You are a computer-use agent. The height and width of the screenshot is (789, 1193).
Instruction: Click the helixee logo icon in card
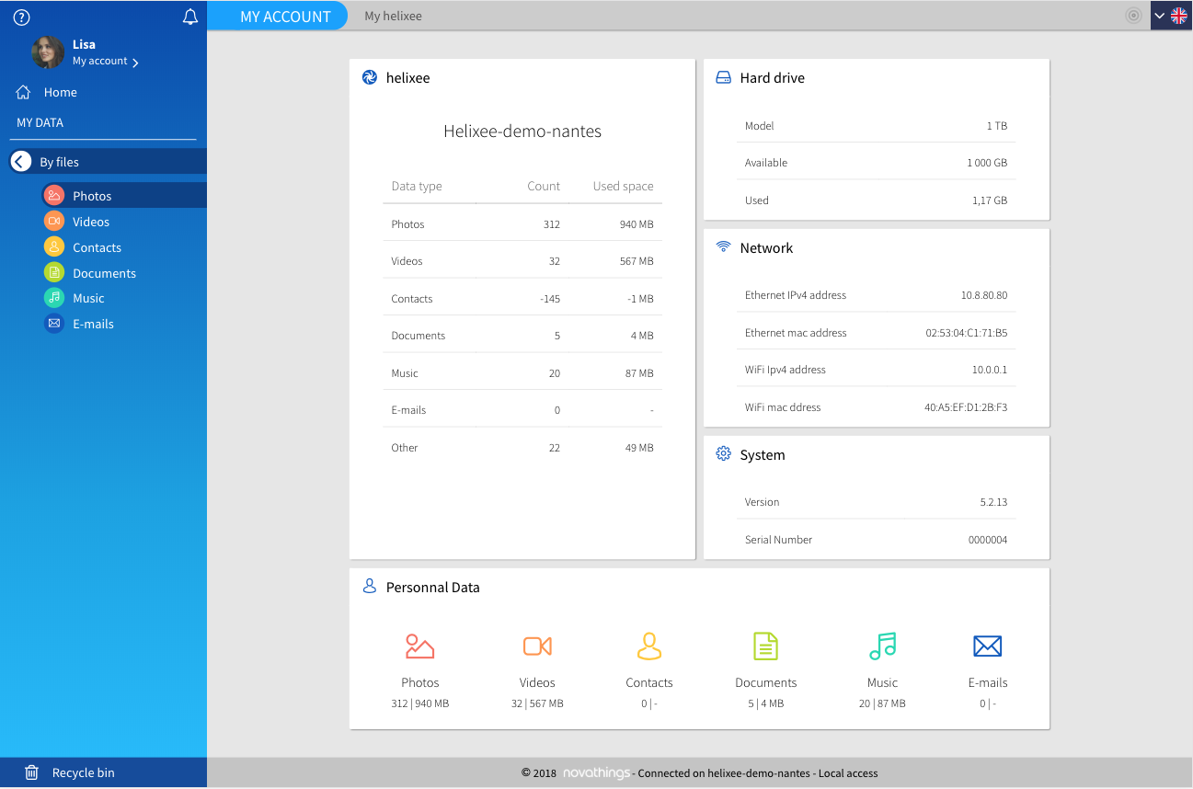pos(370,78)
